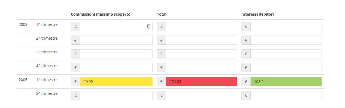The height and width of the screenshot is (108, 345).
Task: Click the Commissioni massimo scoperto column header
Action: click(x=101, y=14)
